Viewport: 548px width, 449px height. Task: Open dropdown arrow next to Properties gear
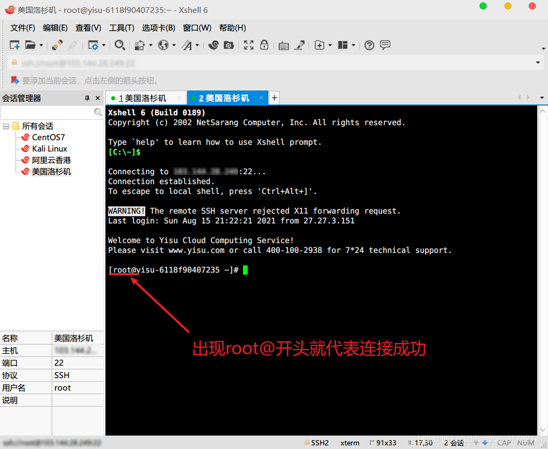103,45
